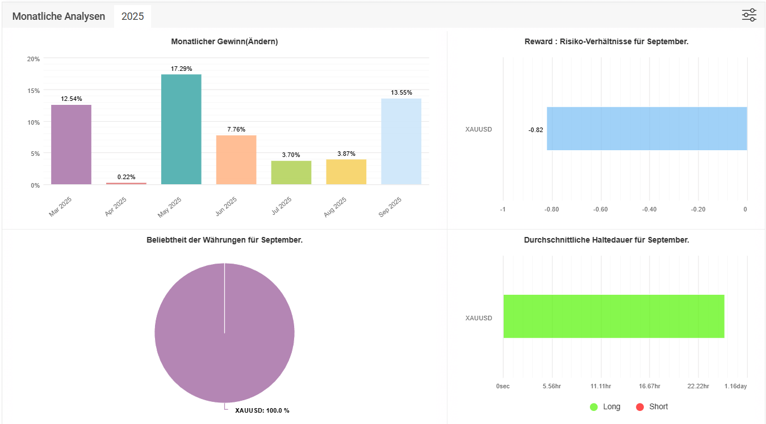Switch to the 2025 tab
This screenshot has width=766, height=424.
click(132, 16)
